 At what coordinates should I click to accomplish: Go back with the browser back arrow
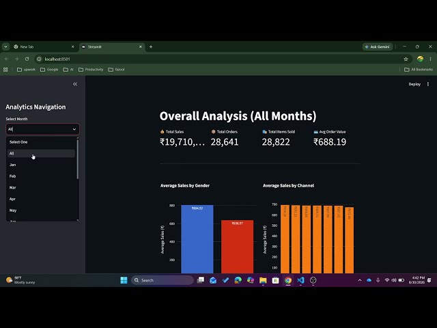(x=6, y=59)
